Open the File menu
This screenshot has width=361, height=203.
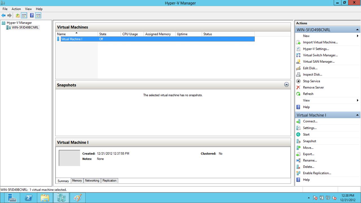coord(5,9)
